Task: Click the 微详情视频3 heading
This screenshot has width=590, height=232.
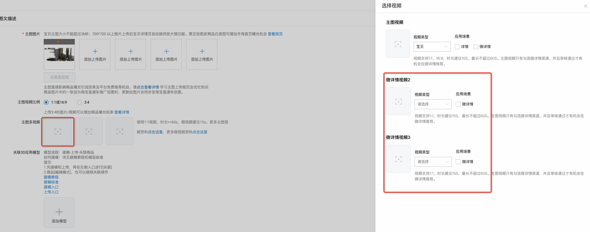Action: pyautogui.click(x=398, y=137)
